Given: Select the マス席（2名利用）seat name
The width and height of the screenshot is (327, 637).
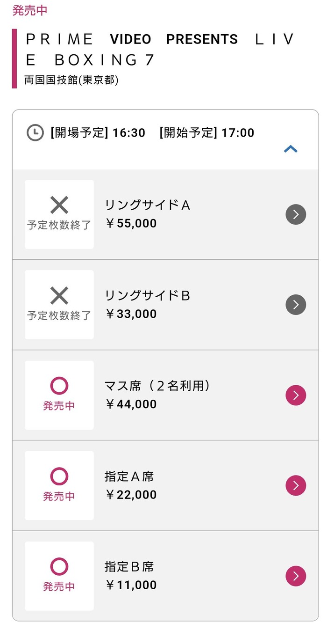Looking at the screenshot, I should pos(157,386).
